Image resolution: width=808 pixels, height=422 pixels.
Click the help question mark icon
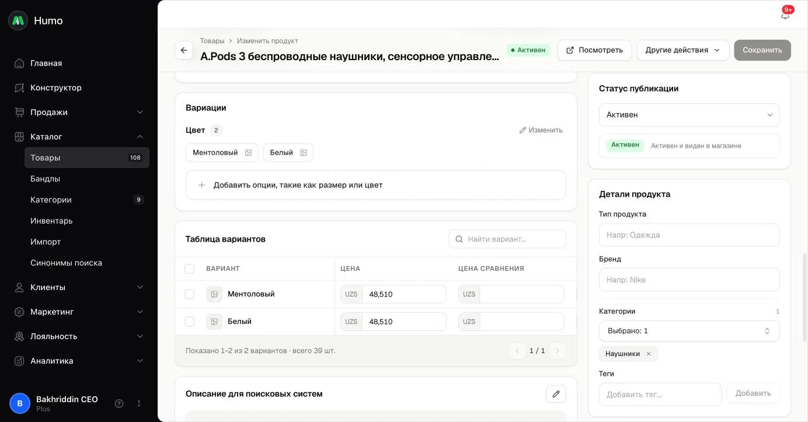click(119, 403)
